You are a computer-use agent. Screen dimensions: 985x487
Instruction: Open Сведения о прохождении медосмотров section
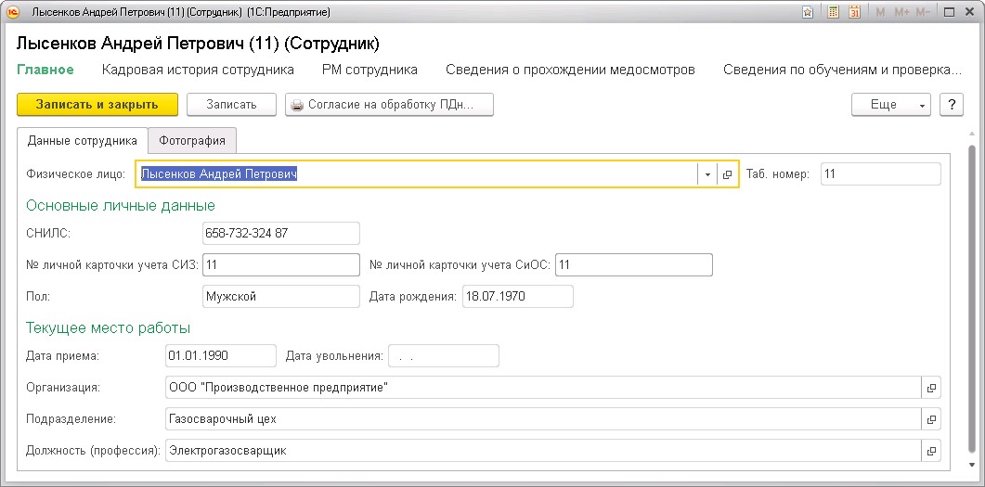coord(570,70)
